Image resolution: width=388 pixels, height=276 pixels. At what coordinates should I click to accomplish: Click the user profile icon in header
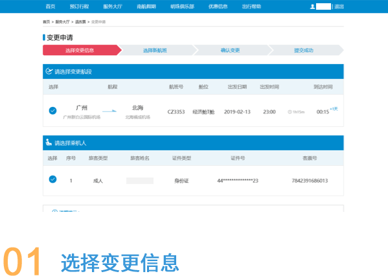pos(312,6)
